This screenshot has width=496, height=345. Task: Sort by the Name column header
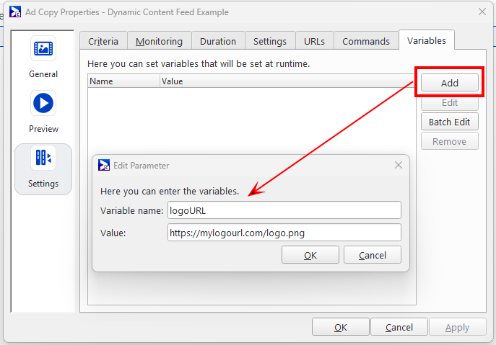123,81
